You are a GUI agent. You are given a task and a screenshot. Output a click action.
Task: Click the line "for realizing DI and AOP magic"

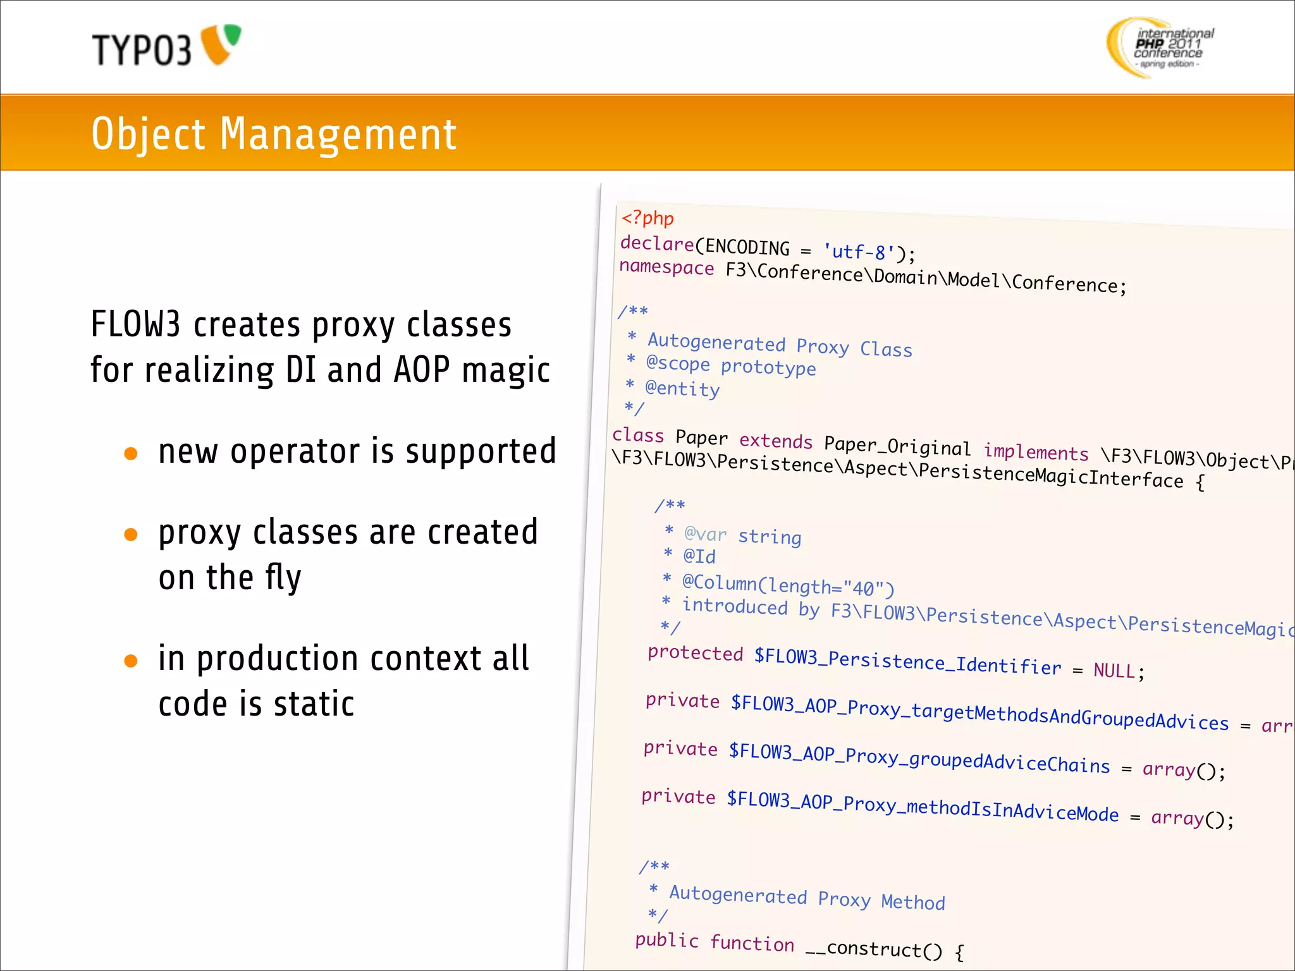[320, 370]
